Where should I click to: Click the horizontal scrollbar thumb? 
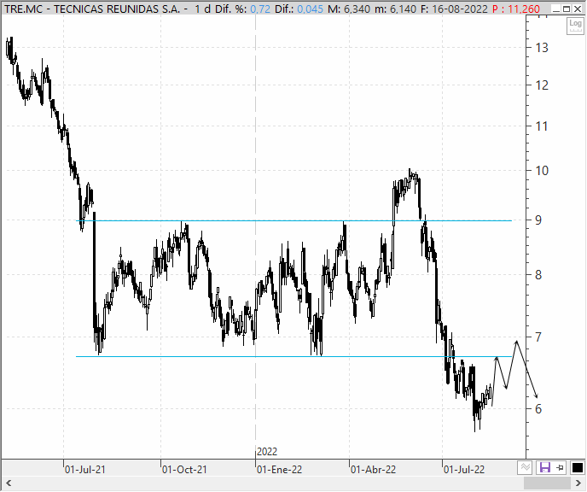point(547,483)
